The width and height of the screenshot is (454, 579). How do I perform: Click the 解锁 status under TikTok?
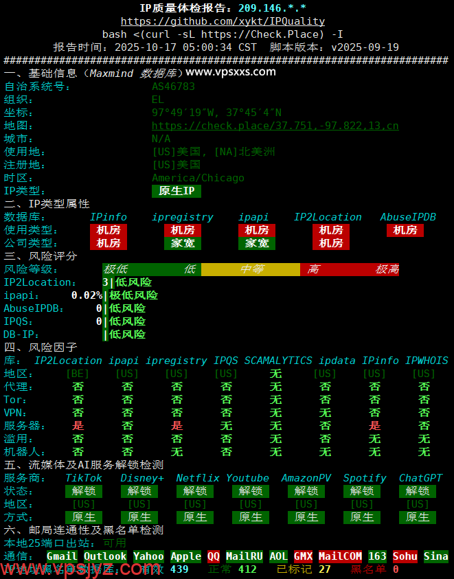point(84,491)
